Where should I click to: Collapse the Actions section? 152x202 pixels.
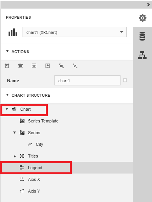point(7,51)
